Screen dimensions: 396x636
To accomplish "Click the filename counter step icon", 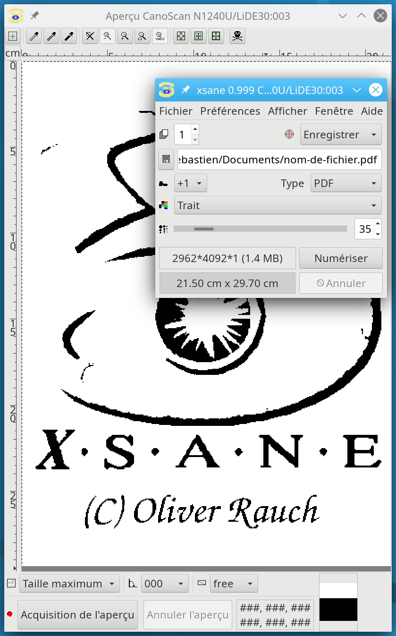I will coord(163,183).
